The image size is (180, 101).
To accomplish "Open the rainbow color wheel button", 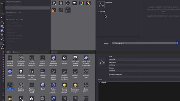I will pos(81,3).
